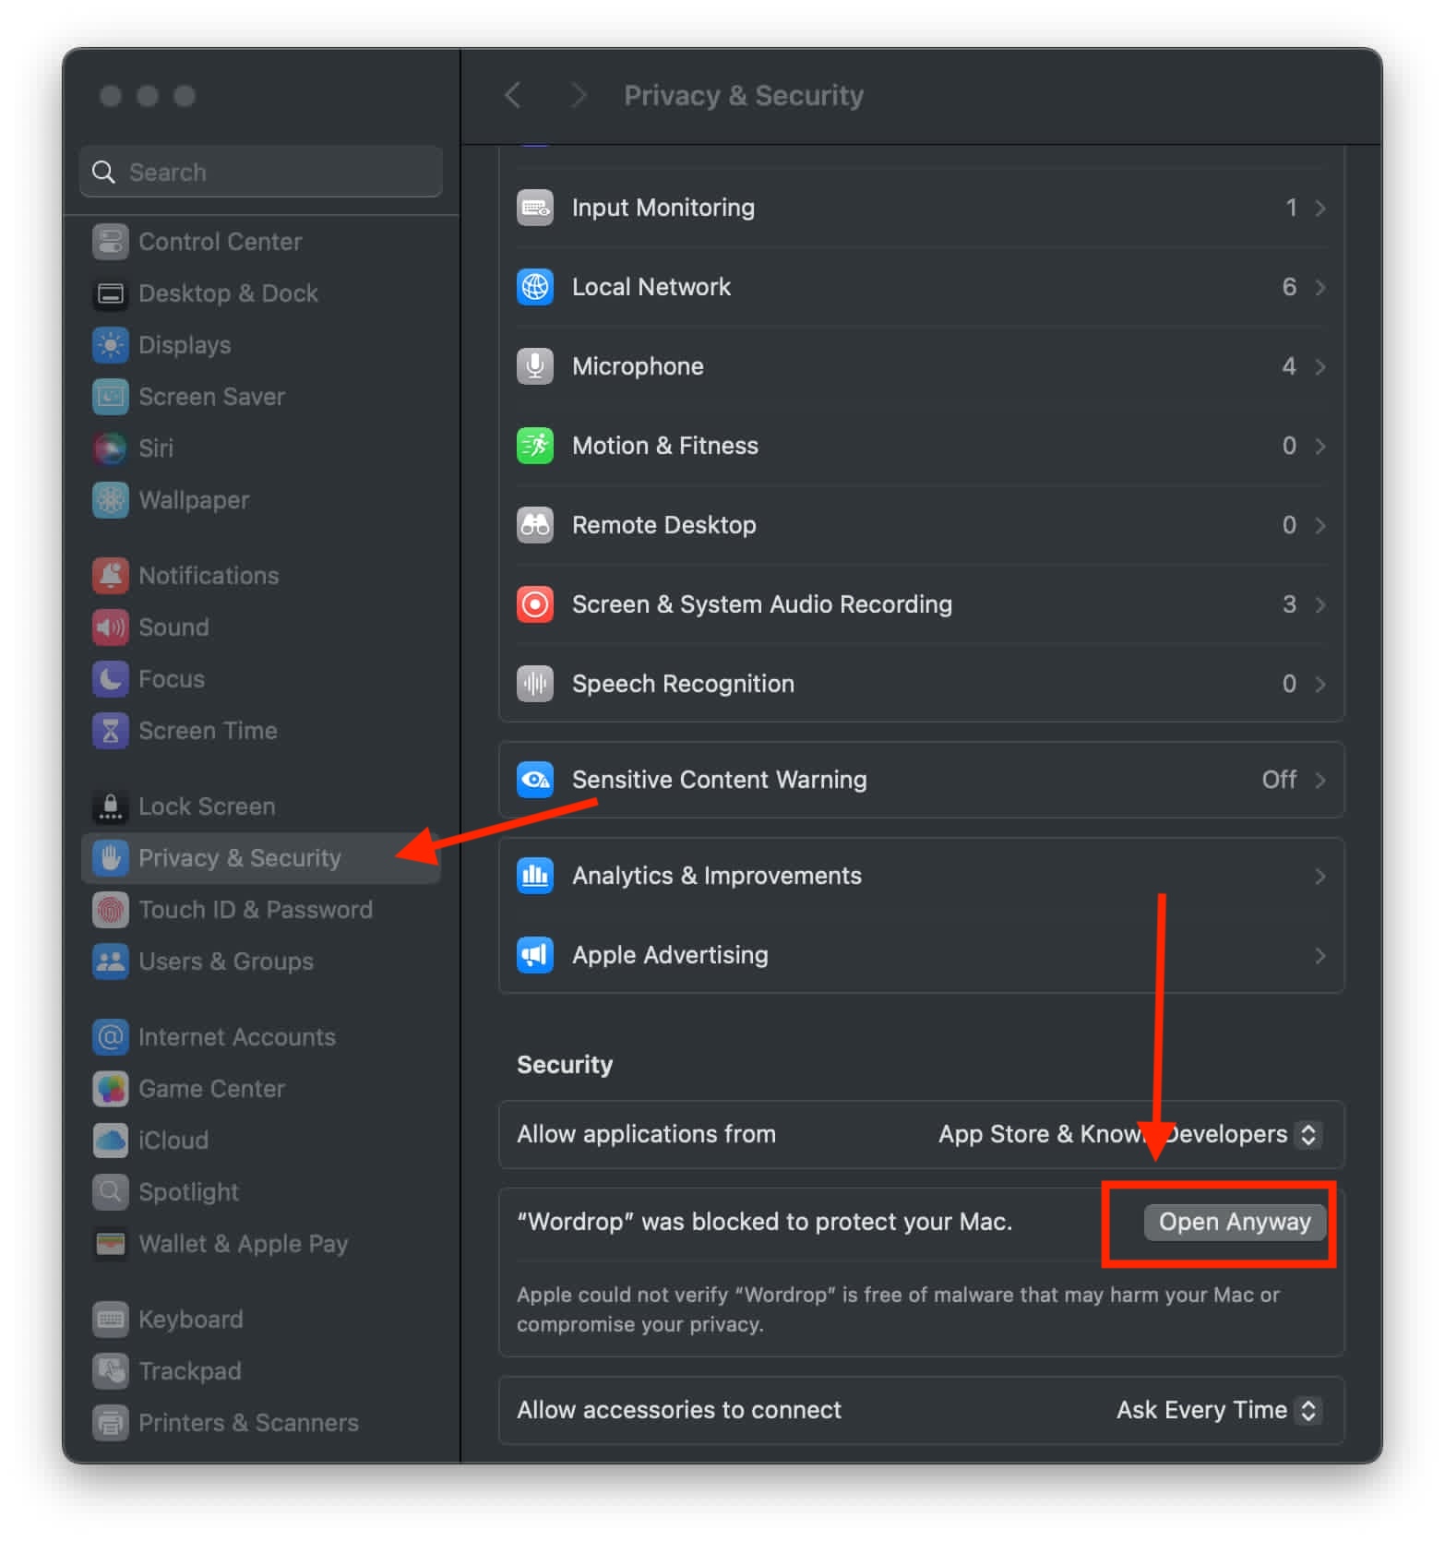Image resolution: width=1445 pixels, height=1541 pixels.
Task: Click the Screen Time hourglass icon
Action: point(110,731)
